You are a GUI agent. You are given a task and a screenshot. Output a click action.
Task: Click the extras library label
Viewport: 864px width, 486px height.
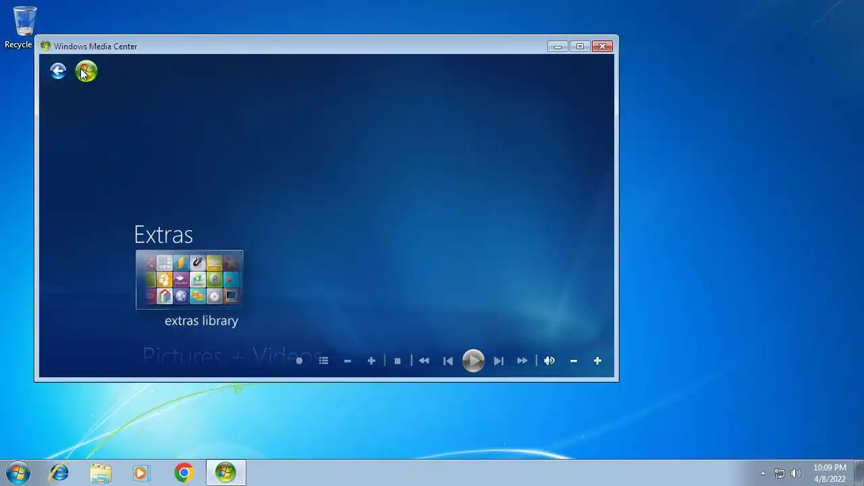point(201,321)
